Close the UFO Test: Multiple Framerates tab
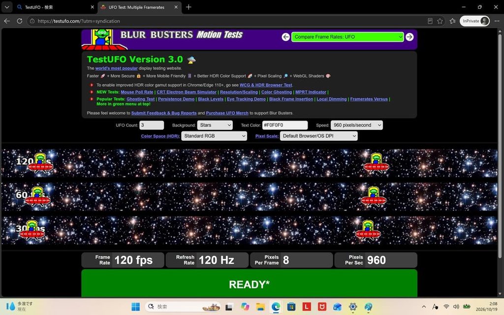504x315 pixels. click(x=176, y=7)
